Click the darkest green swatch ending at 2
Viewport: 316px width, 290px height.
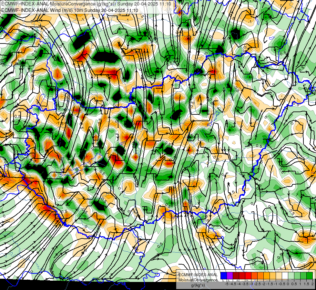(310, 276)
